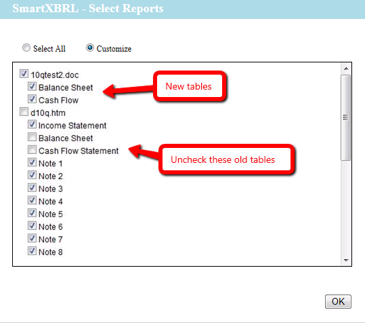Uncheck Note 3 in the report list
The width and height of the screenshot is (365, 323).
[32, 187]
